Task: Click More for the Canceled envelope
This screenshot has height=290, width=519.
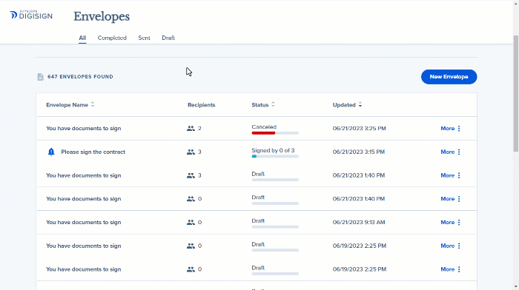Action: (x=448, y=129)
